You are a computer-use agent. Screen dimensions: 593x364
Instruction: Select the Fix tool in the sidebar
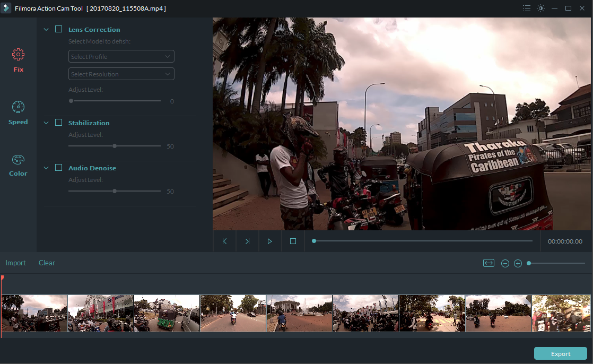tap(18, 59)
